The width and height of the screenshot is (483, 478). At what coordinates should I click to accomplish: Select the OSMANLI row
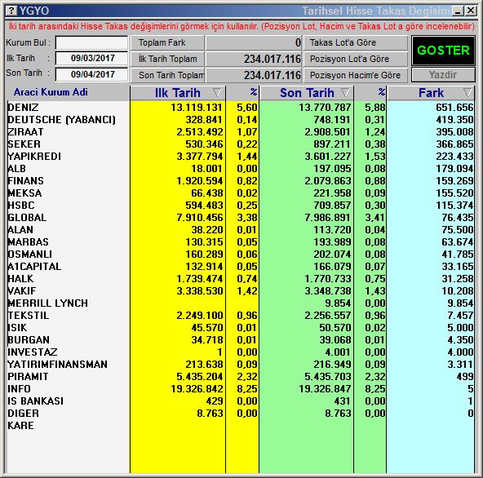[240, 254]
